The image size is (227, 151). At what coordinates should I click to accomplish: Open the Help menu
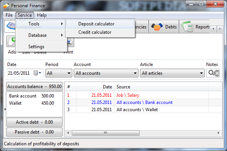click(x=42, y=15)
